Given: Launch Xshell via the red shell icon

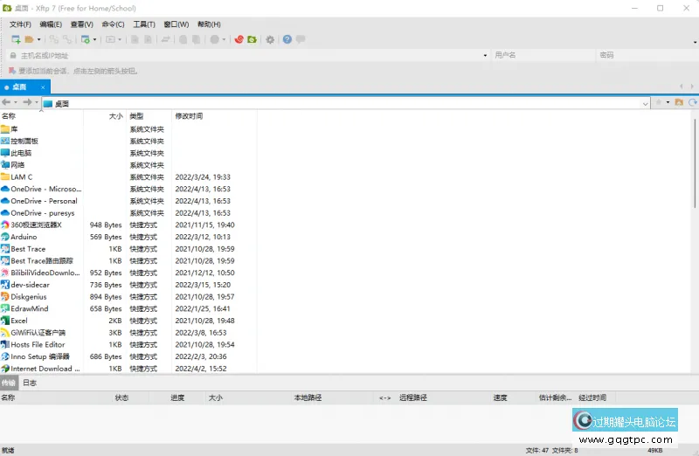Looking at the screenshot, I should (239, 39).
